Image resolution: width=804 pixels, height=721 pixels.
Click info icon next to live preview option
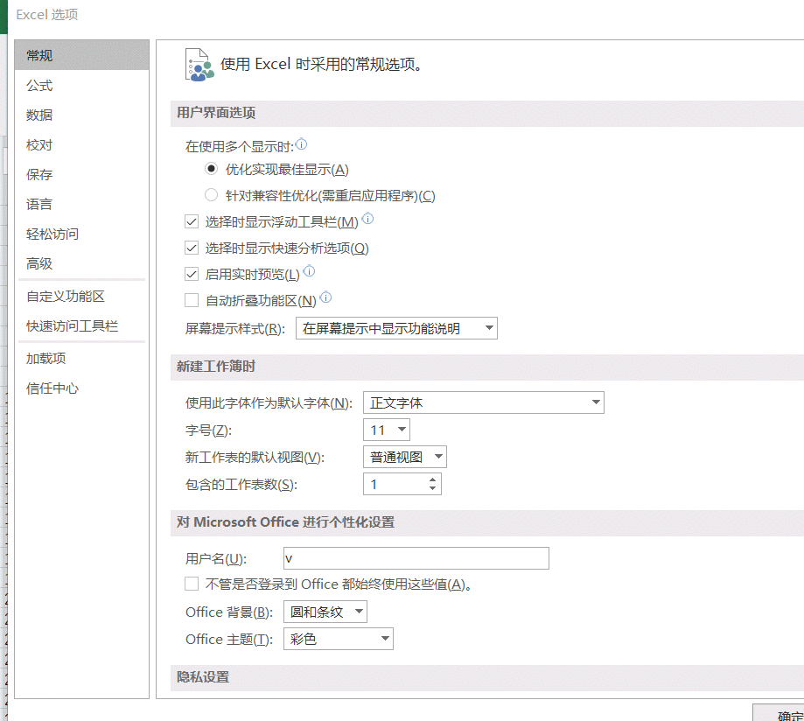pos(309,271)
